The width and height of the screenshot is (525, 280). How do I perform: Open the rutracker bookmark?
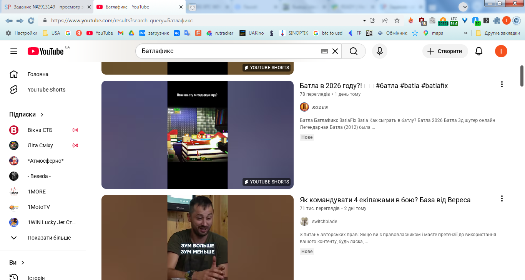220,33
